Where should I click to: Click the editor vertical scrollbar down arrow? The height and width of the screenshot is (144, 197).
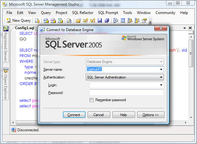(191, 117)
